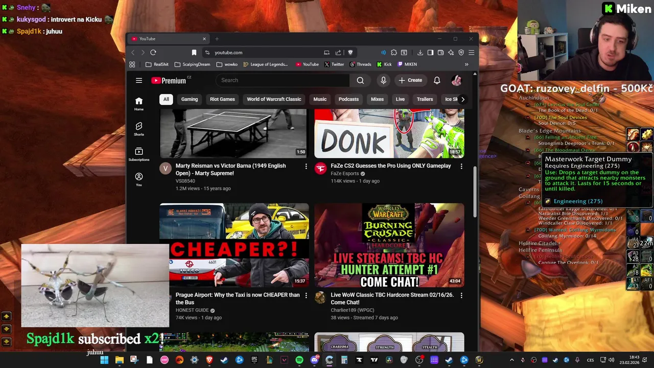Select the Podcasts category chip
Screen dimensions: 654x368
coord(348,99)
